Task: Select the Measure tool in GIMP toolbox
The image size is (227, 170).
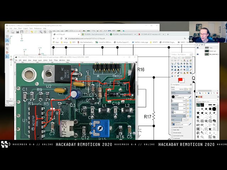Action: tap(181, 64)
